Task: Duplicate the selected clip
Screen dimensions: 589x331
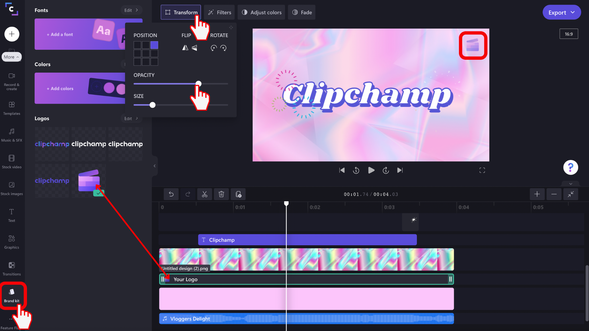Action: (x=238, y=194)
